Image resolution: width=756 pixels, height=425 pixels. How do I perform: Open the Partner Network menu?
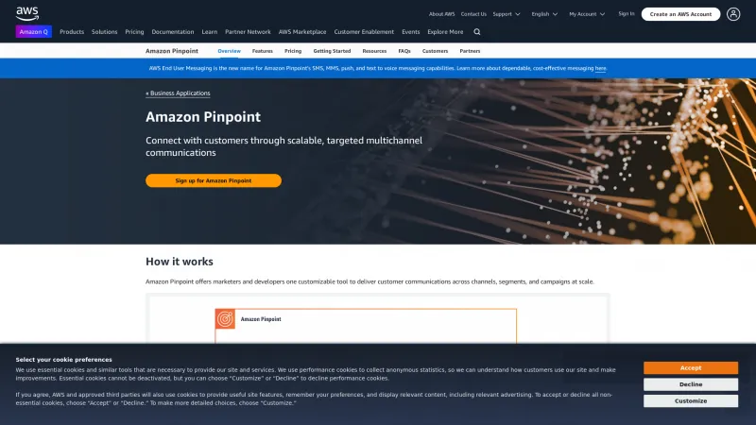pyautogui.click(x=248, y=32)
